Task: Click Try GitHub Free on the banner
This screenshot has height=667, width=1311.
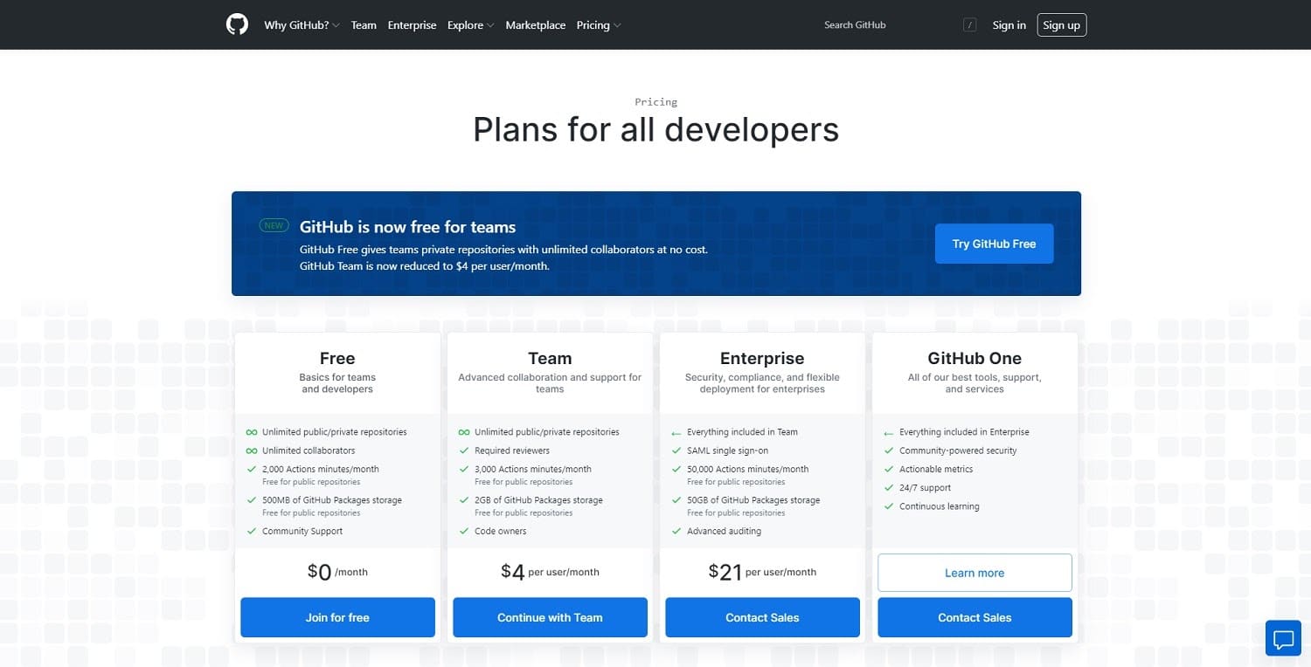Action: tap(994, 244)
